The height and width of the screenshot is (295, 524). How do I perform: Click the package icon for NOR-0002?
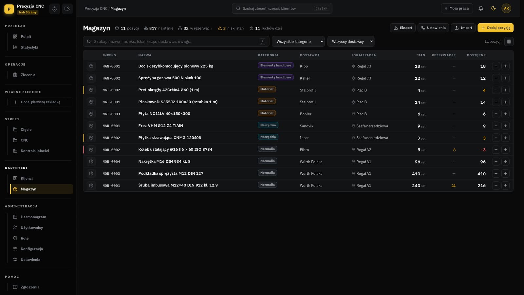point(91,150)
